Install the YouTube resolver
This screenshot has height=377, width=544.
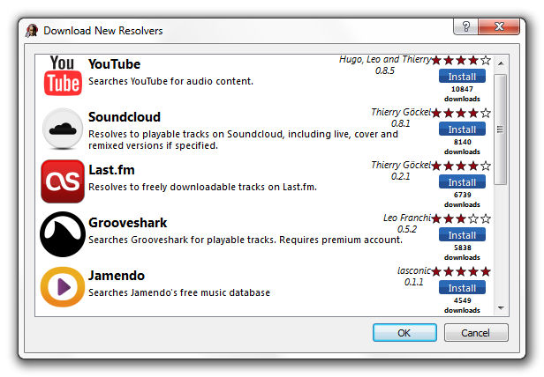click(x=462, y=76)
